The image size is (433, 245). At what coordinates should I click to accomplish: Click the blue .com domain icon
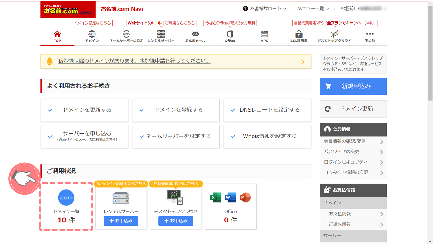[66, 197]
